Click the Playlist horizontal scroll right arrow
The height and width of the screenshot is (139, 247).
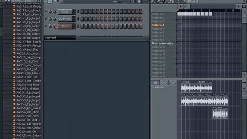coord(239,6)
